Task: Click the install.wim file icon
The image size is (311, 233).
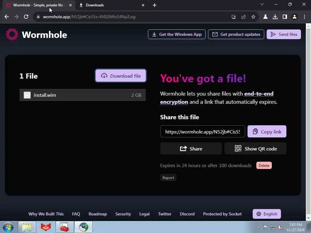Action: coord(27,95)
